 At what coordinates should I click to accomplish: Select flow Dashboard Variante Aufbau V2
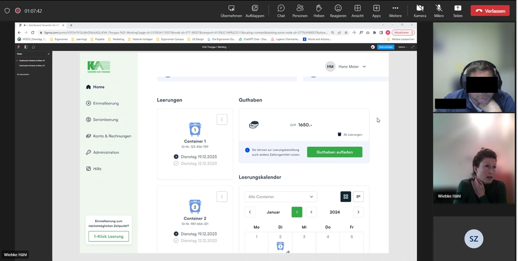point(32,65)
